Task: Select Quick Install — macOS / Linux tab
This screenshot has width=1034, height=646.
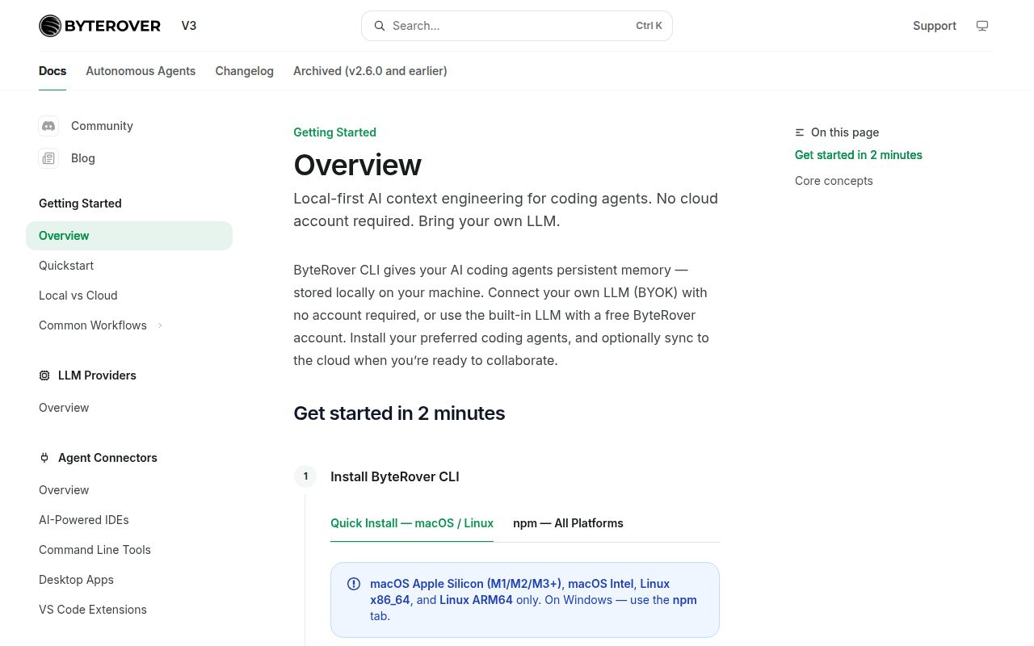Action: [x=412, y=523]
